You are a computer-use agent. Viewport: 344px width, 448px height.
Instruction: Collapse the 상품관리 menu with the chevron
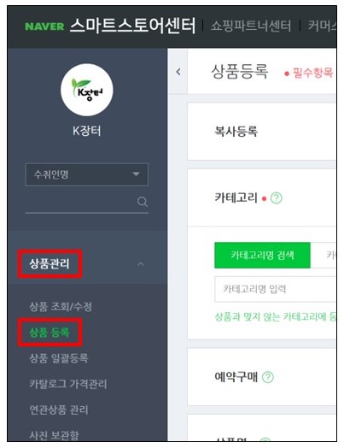coord(140,263)
